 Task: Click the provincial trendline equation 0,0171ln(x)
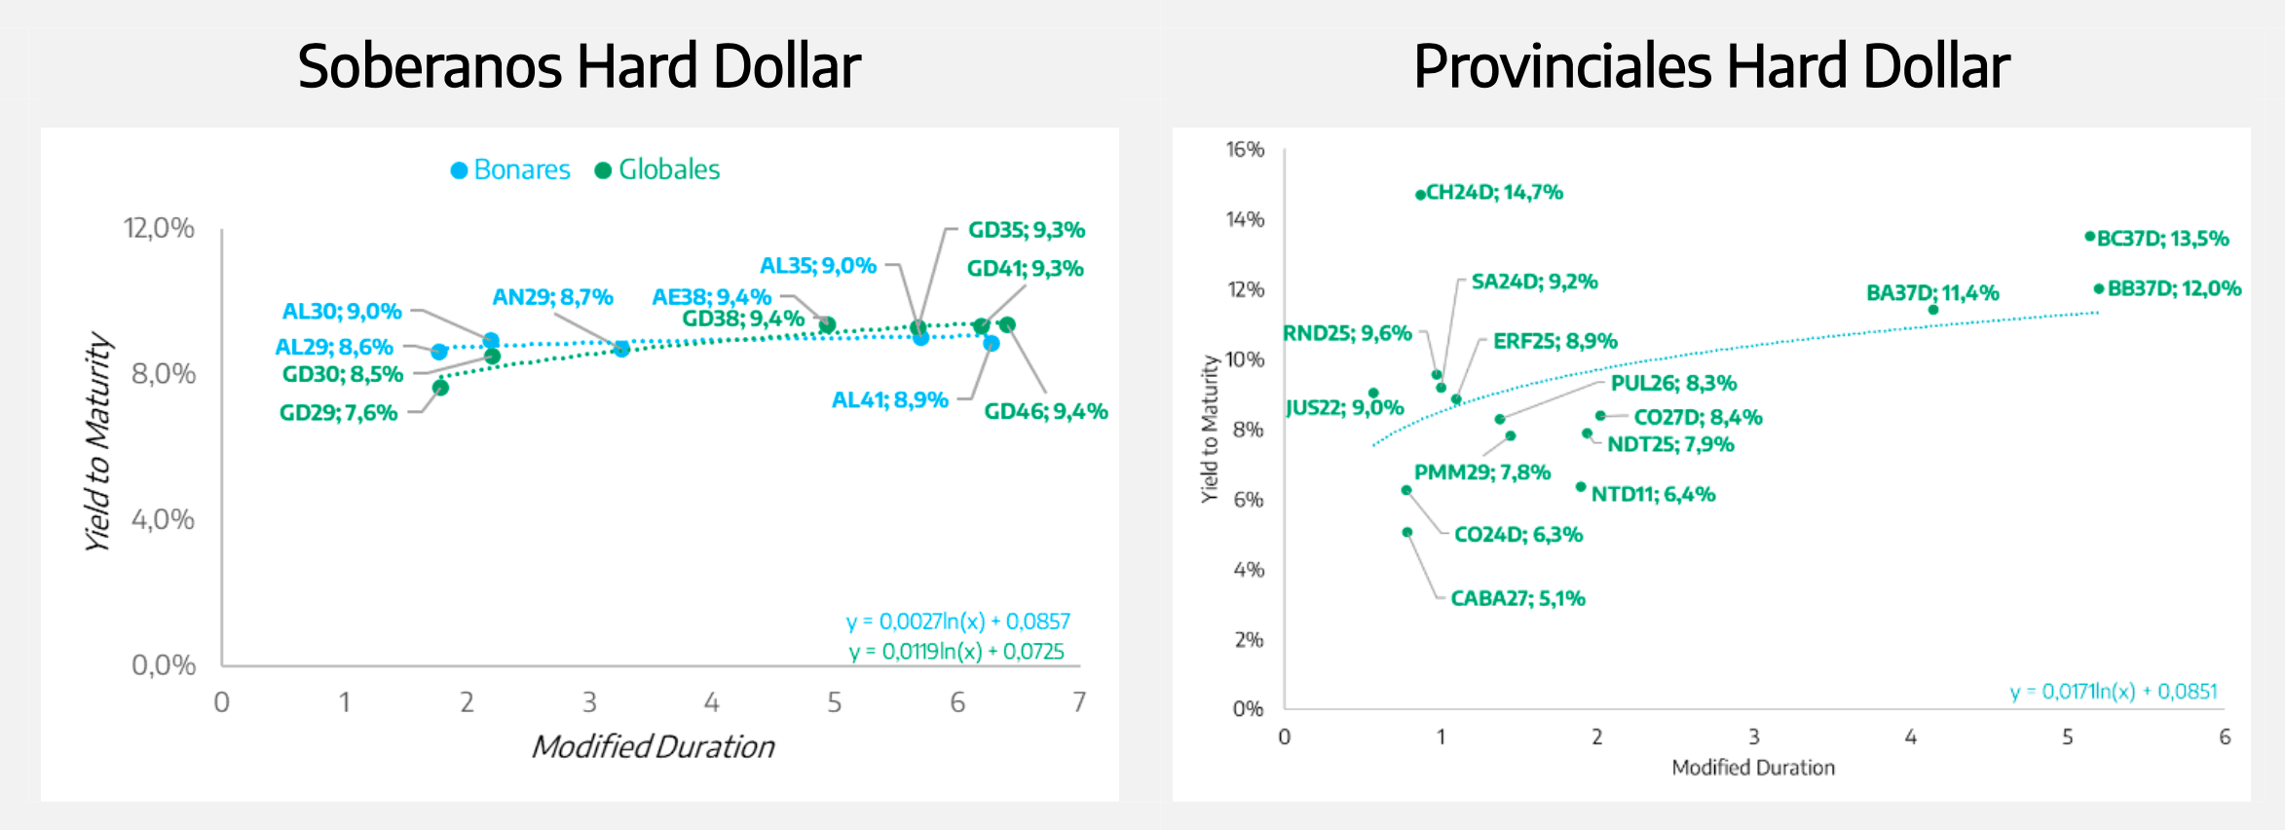click(x=2114, y=692)
